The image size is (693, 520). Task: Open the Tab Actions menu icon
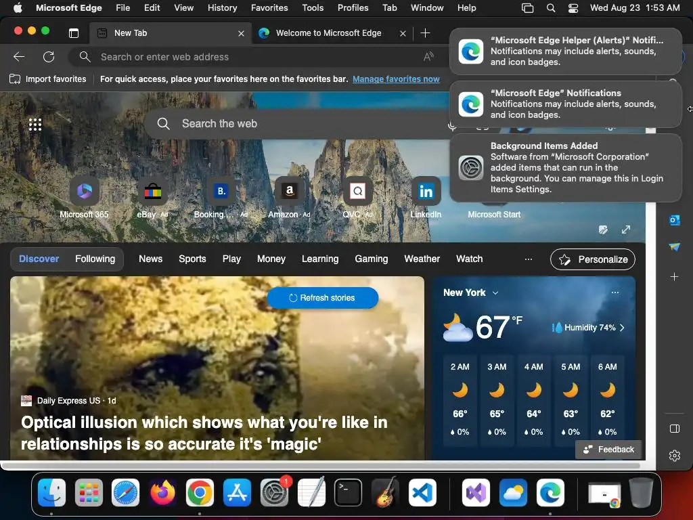tap(74, 32)
